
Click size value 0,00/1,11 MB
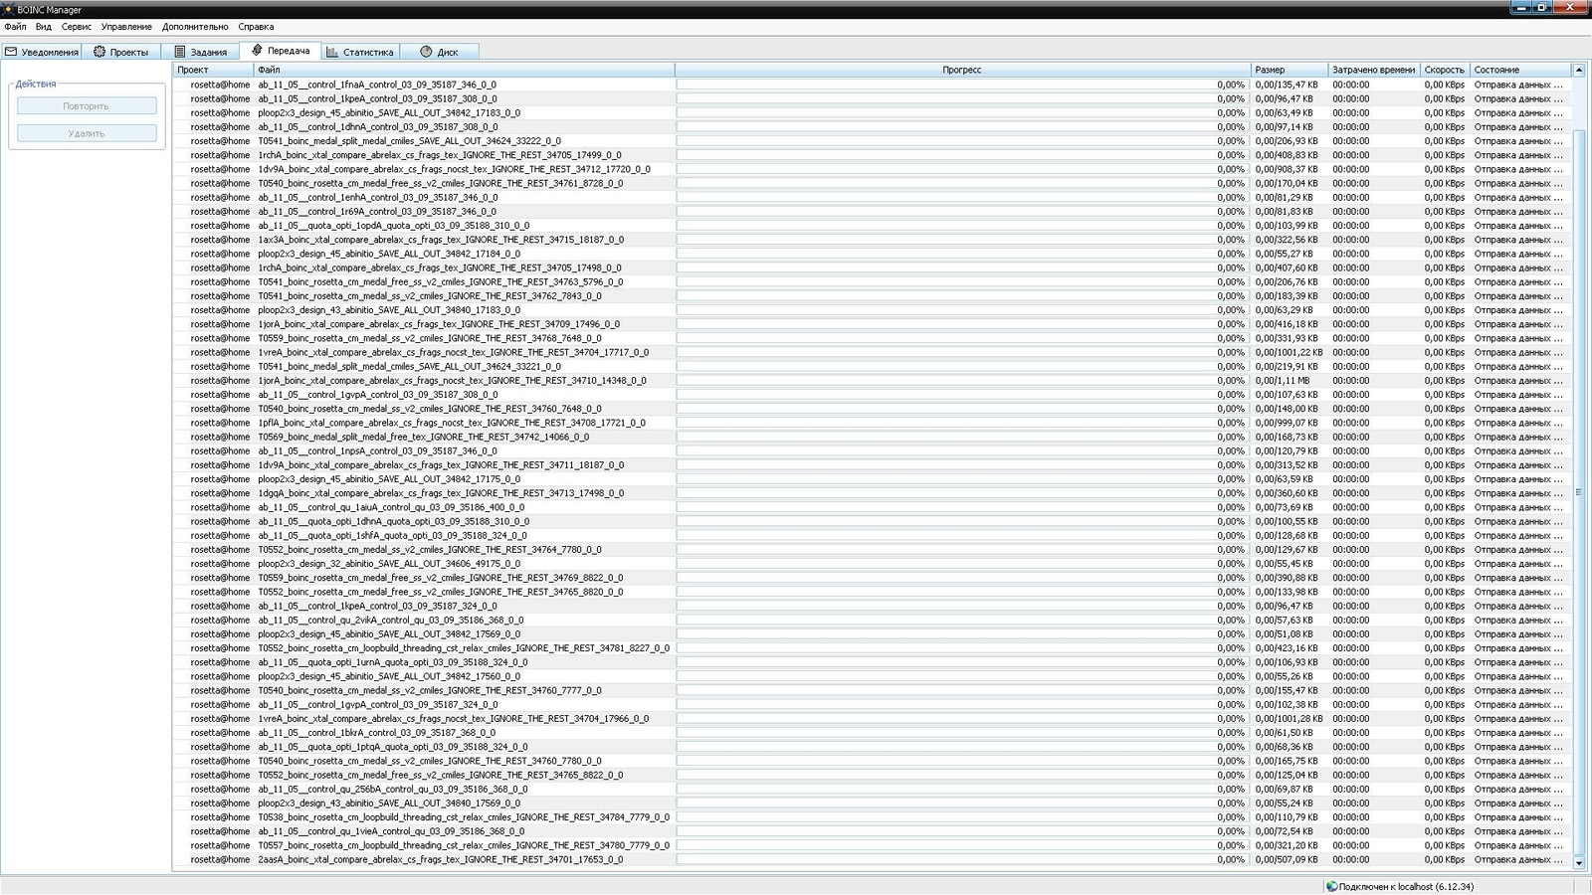pos(1283,380)
